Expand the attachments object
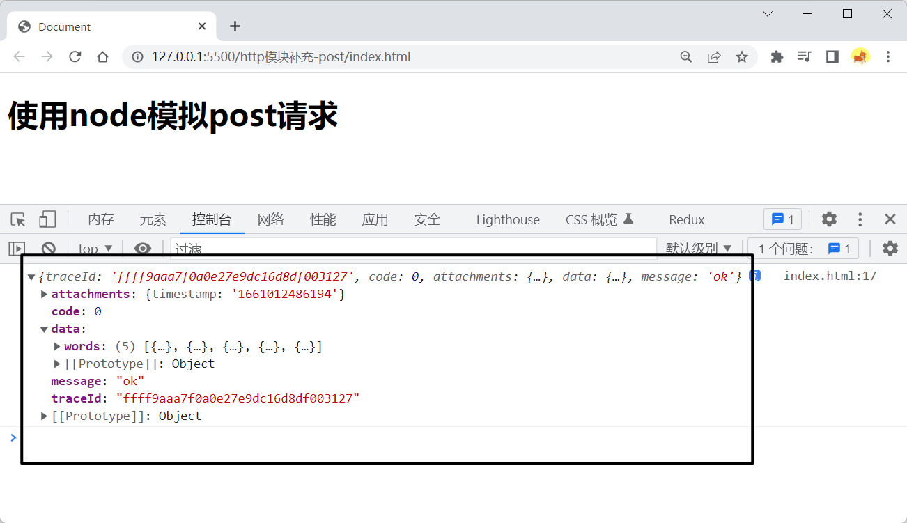The width and height of the screenshot is (907, 523). [x=45, y=294]
